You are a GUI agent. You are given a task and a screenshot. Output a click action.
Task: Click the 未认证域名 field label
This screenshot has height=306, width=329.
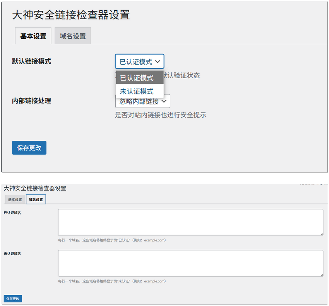pos(12,254)
